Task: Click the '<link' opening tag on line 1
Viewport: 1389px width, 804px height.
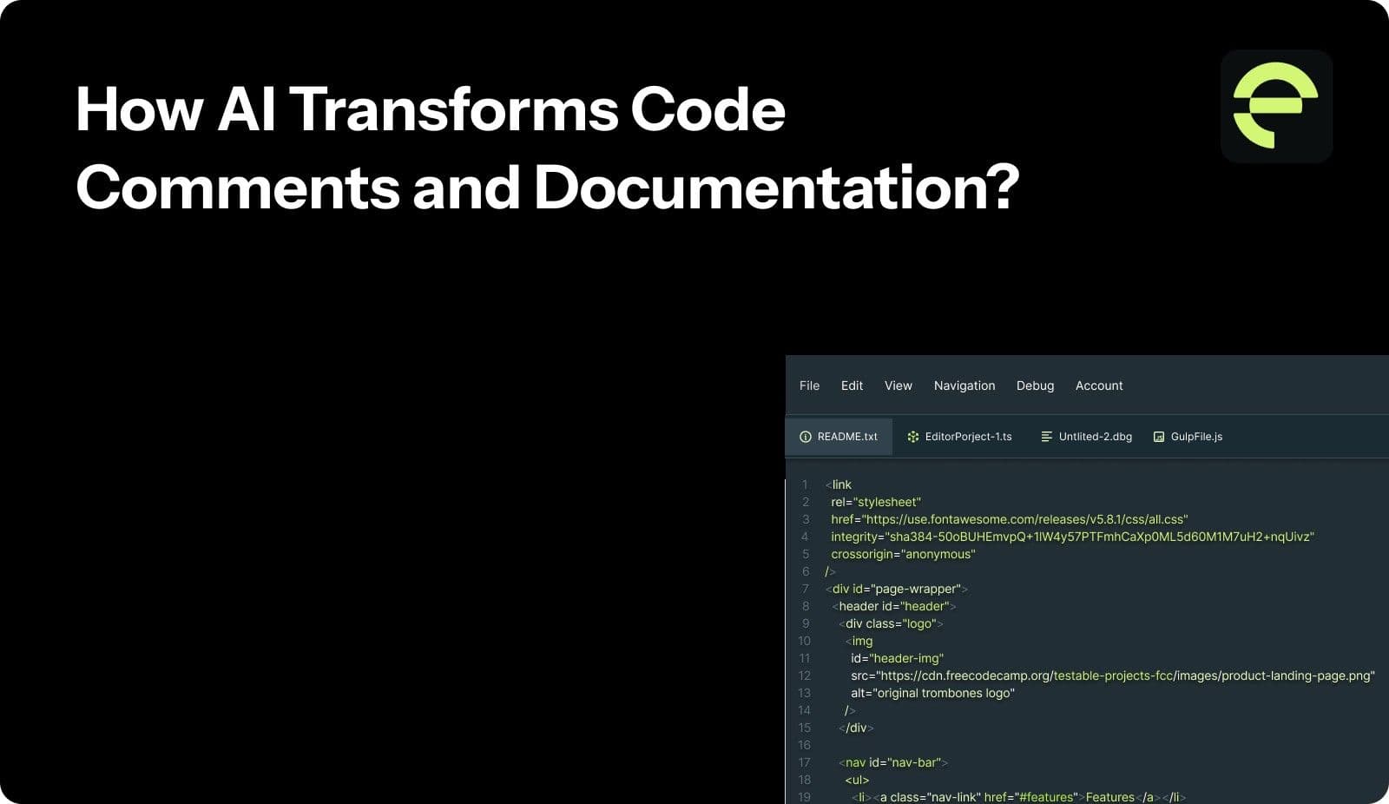Action: tap(839, 484)
